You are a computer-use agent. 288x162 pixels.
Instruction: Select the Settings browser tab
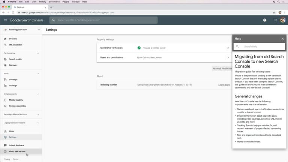pos(30,7)
